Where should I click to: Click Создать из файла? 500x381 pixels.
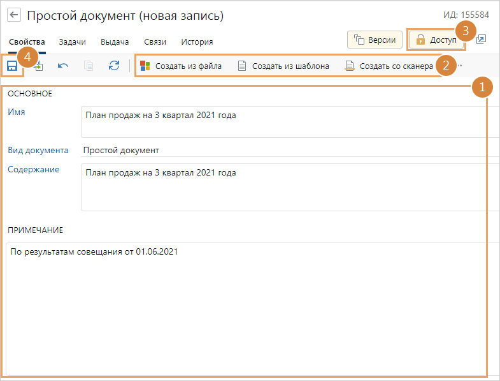point(181,66)
